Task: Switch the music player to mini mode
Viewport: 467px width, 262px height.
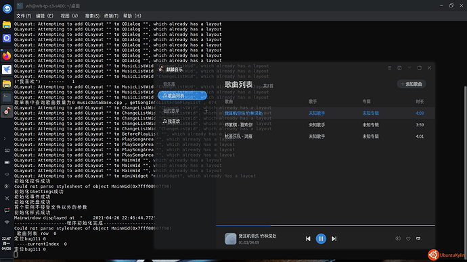Action: (399, 68)
